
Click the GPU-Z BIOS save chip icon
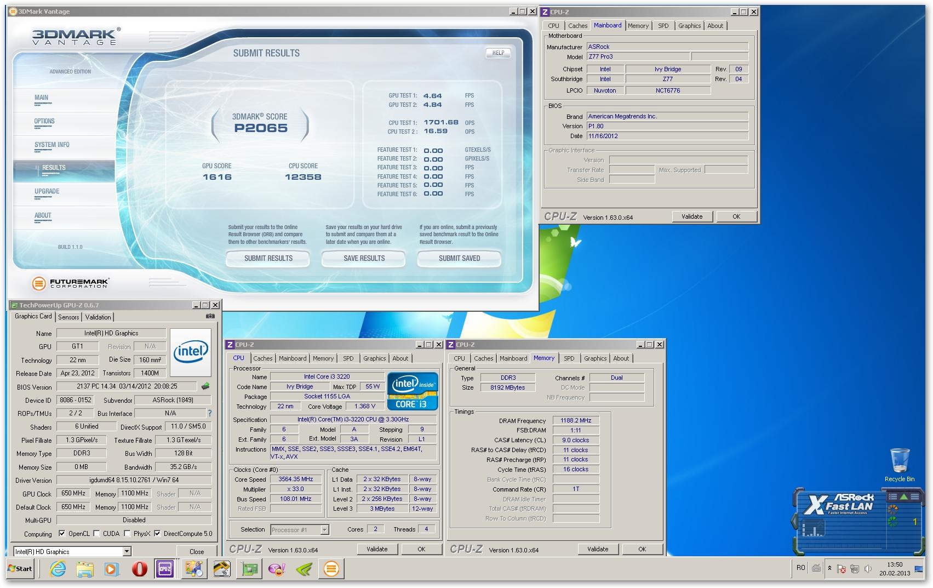(x=206, y=386)
